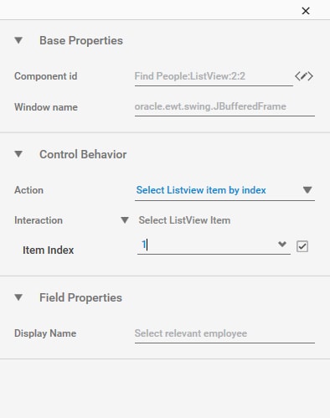This screenshot has height=418, width=330.
Task: Click the Field Properties heading
Action: click(x=80, y=297)
